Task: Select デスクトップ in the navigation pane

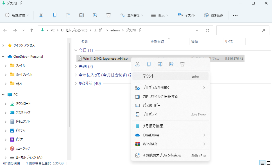Action: tap(23, 112)
